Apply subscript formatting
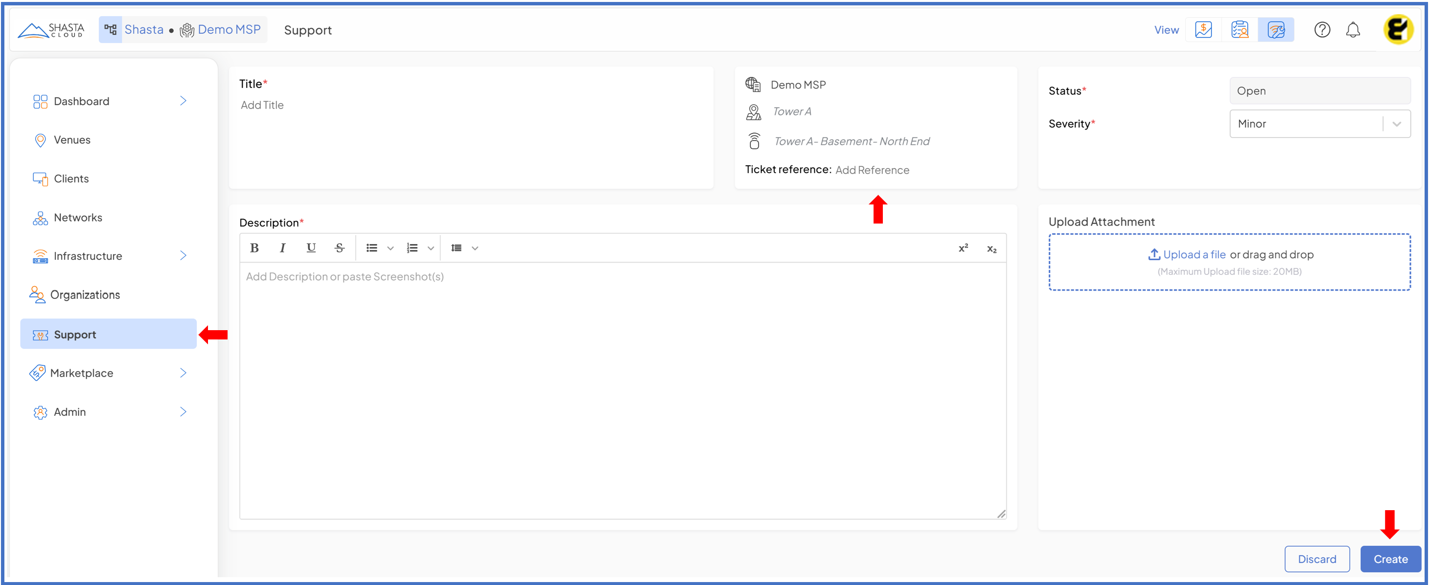1429x585 pixels. tap(991, 249)
